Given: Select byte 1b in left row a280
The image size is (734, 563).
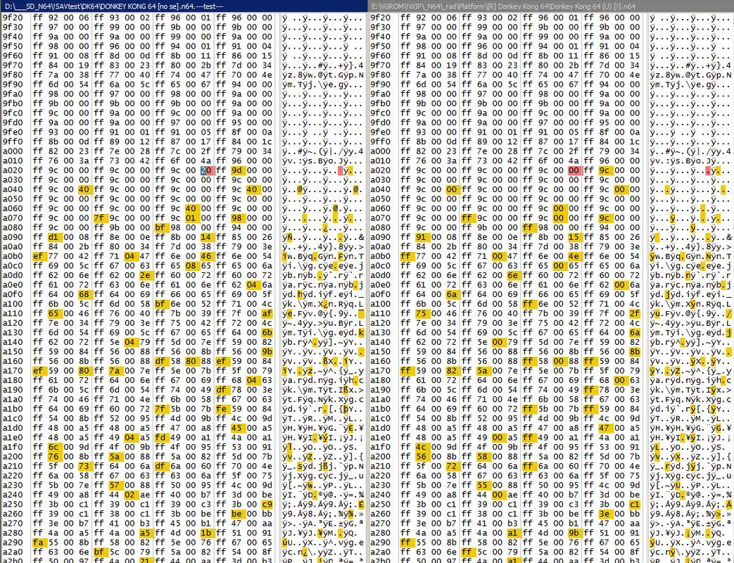Looking at the screenshot, I should [206, 533].
